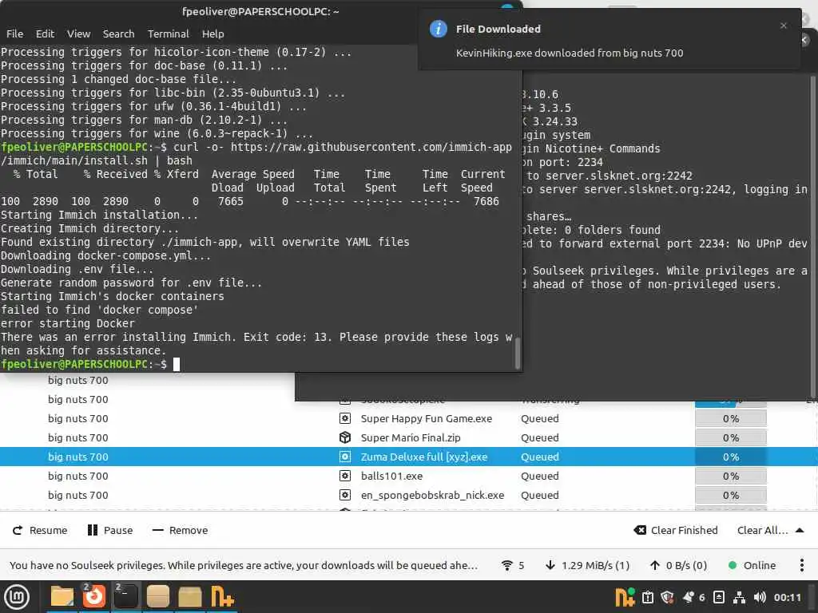Resume selected downloads in Nicotine+
The width and height of the screenshot is (818, 613).
point(40,530)
